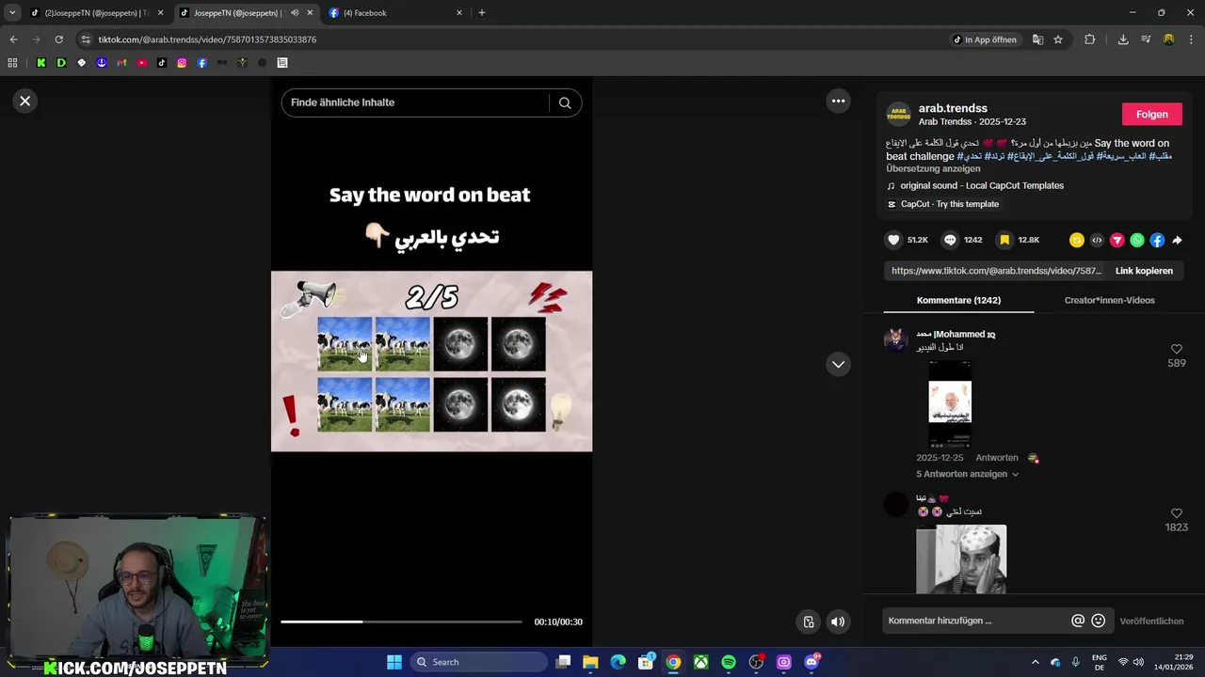The width and height of the screenshot is (1205, 677).
Task: Close the TikTok video viewer
Action: click(x=25, y=101)
